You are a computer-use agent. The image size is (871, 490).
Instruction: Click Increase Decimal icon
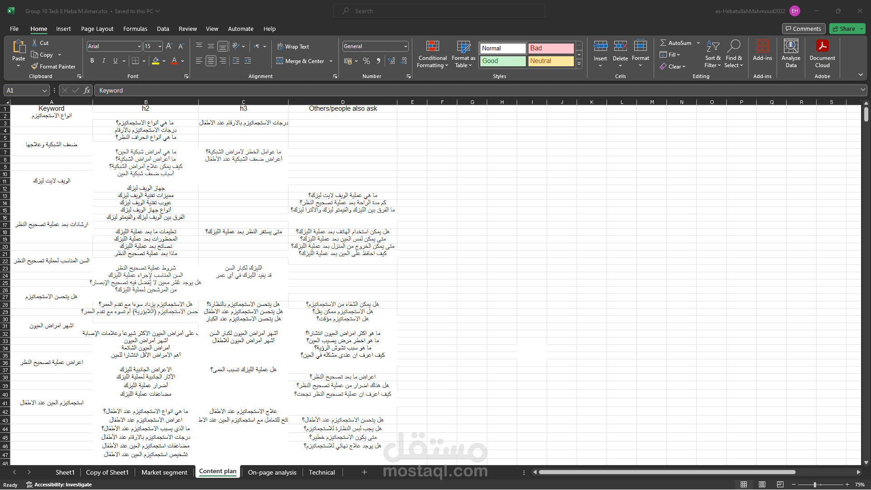click(391, 61)
